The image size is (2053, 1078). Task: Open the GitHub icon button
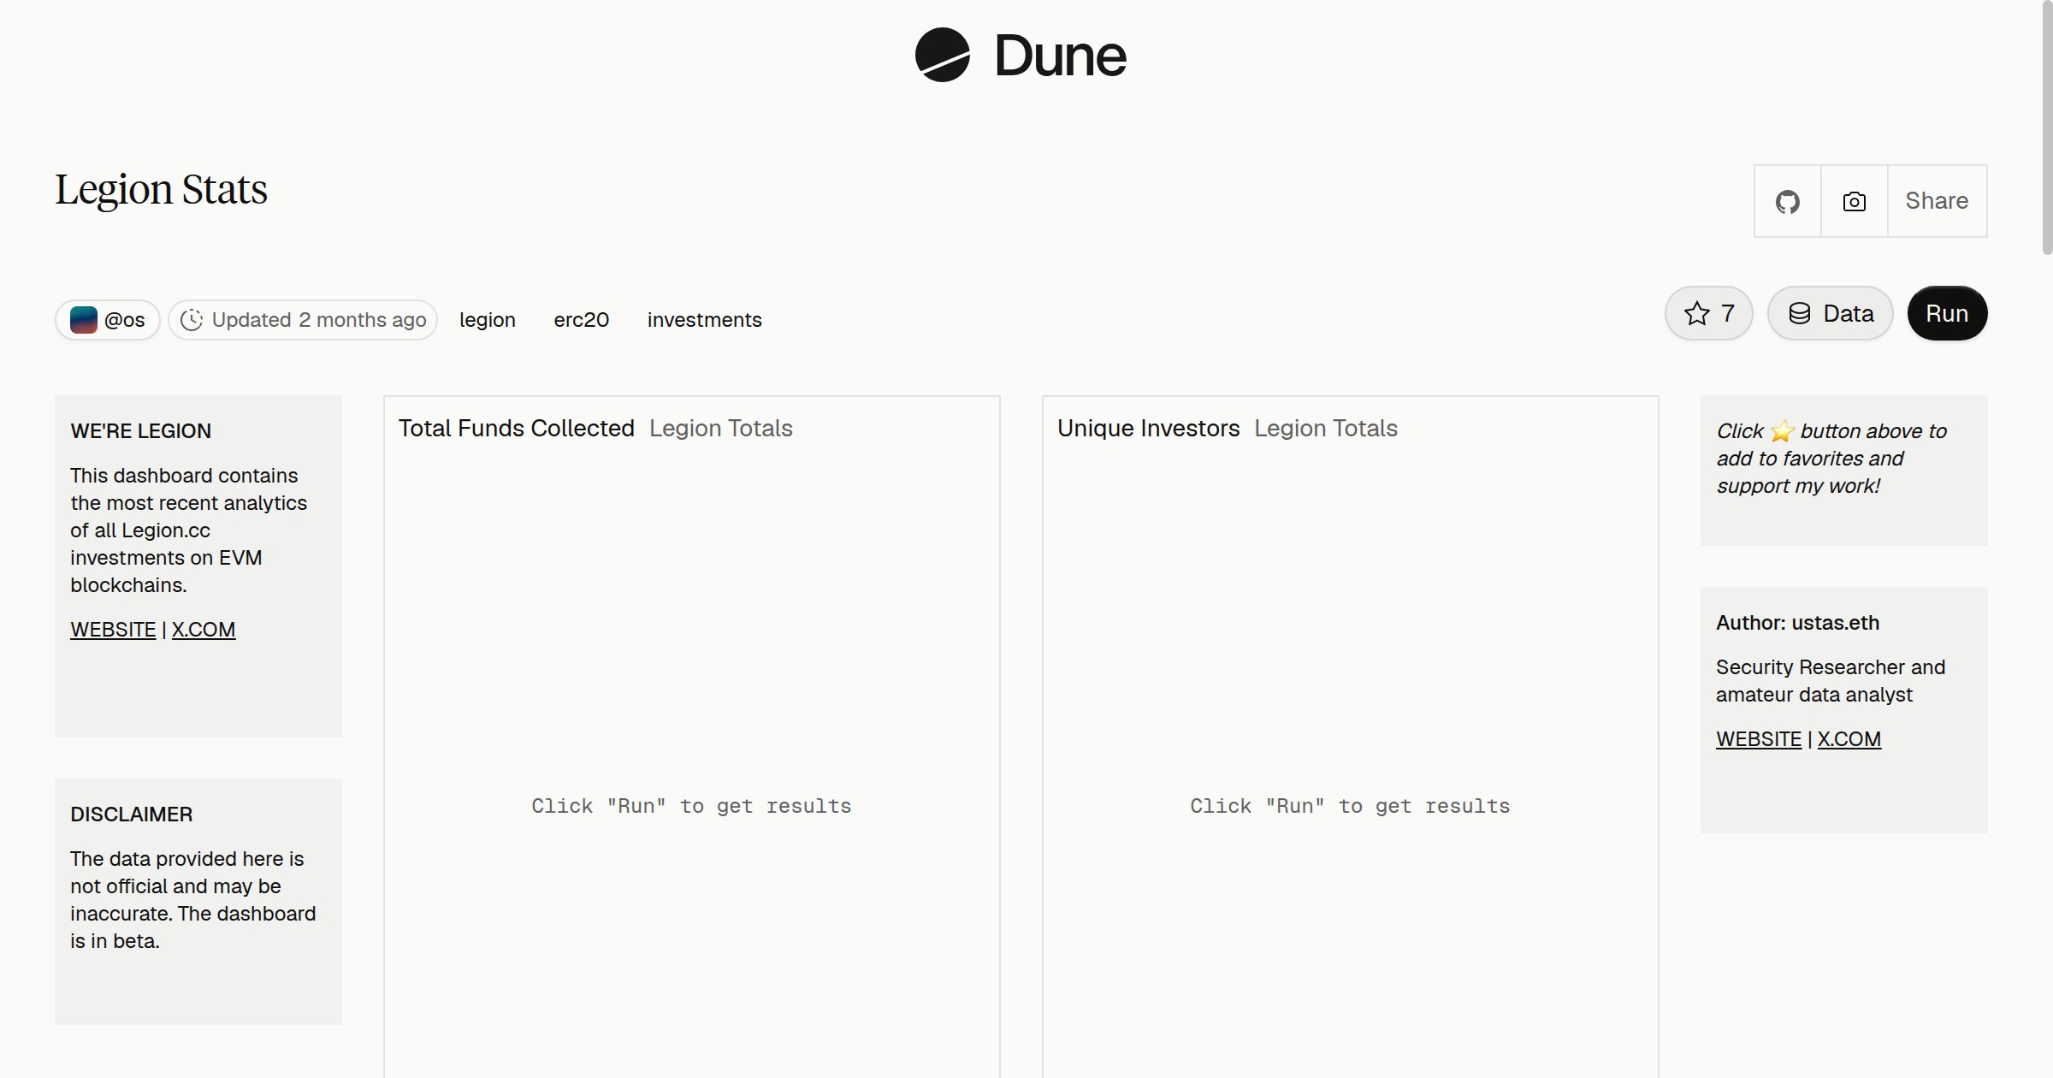(x=1787, y=201)
